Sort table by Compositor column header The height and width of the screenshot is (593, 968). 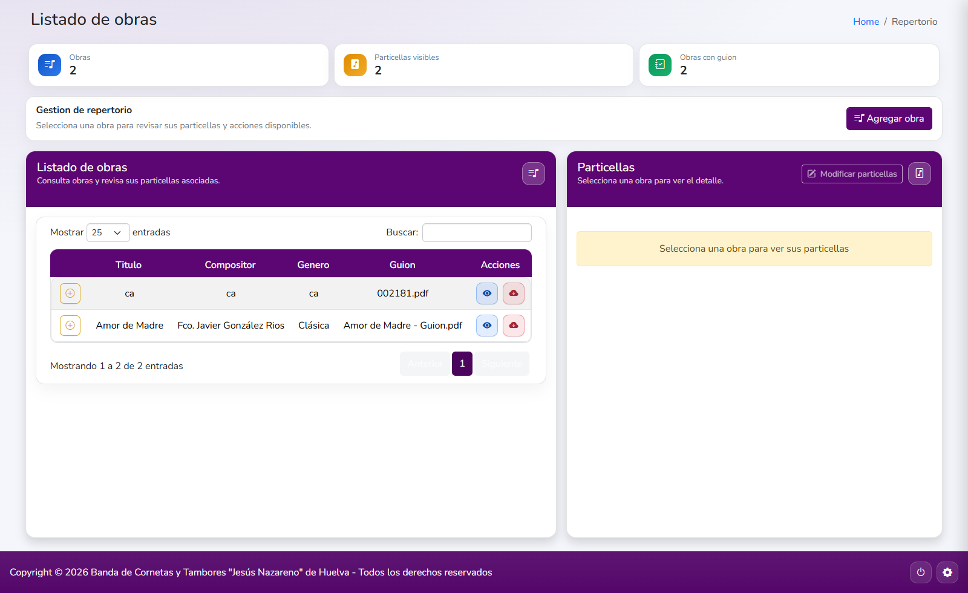pos(230,265)
